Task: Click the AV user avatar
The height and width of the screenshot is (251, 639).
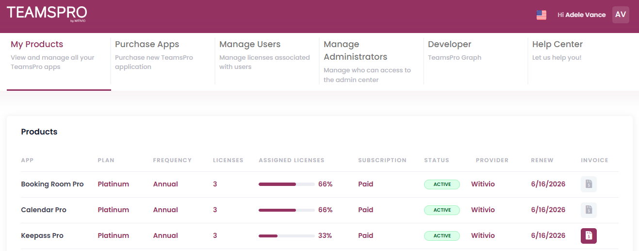Action: tap(621, 15)
